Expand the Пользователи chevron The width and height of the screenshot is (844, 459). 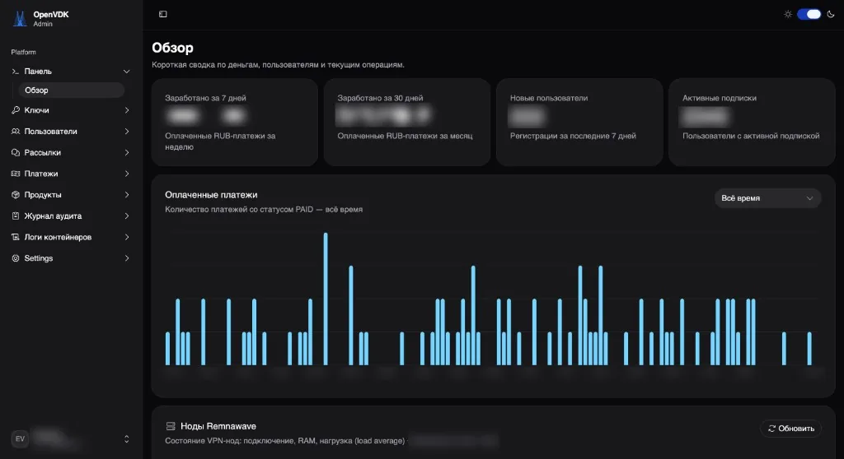[126, 131]
